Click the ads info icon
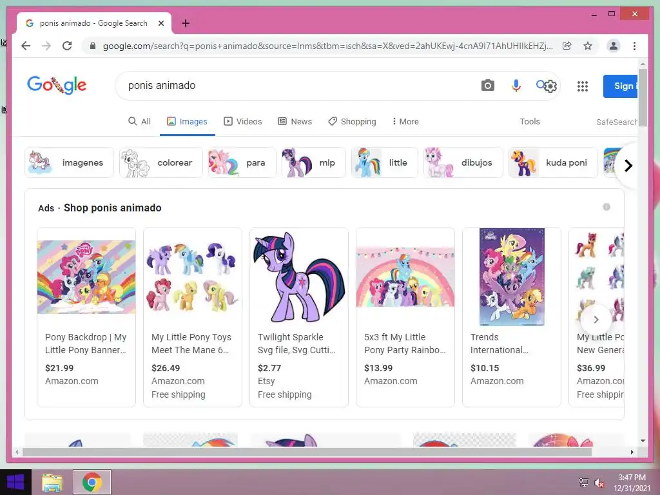The width and height of the screenshot is (660, 495). (606, 207)
